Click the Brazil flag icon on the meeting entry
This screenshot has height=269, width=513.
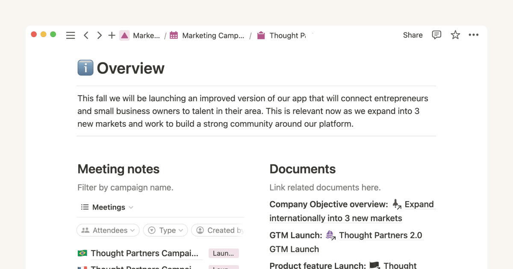[x=84, y=253]
